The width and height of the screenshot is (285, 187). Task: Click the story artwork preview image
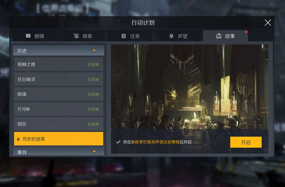pyautogui.click(x=189, y=87)
